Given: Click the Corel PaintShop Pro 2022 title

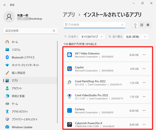Looking at the screenshot, I should click(90, 81).
